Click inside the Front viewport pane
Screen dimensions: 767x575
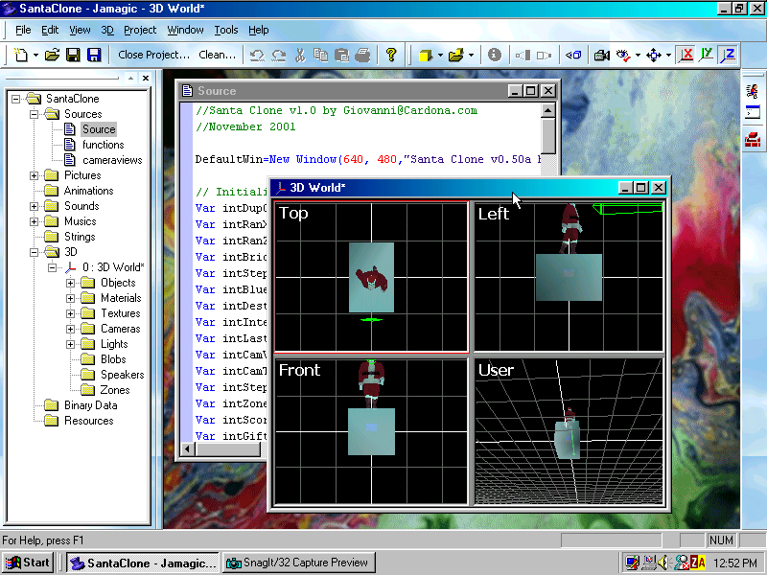tap(371, 432)
